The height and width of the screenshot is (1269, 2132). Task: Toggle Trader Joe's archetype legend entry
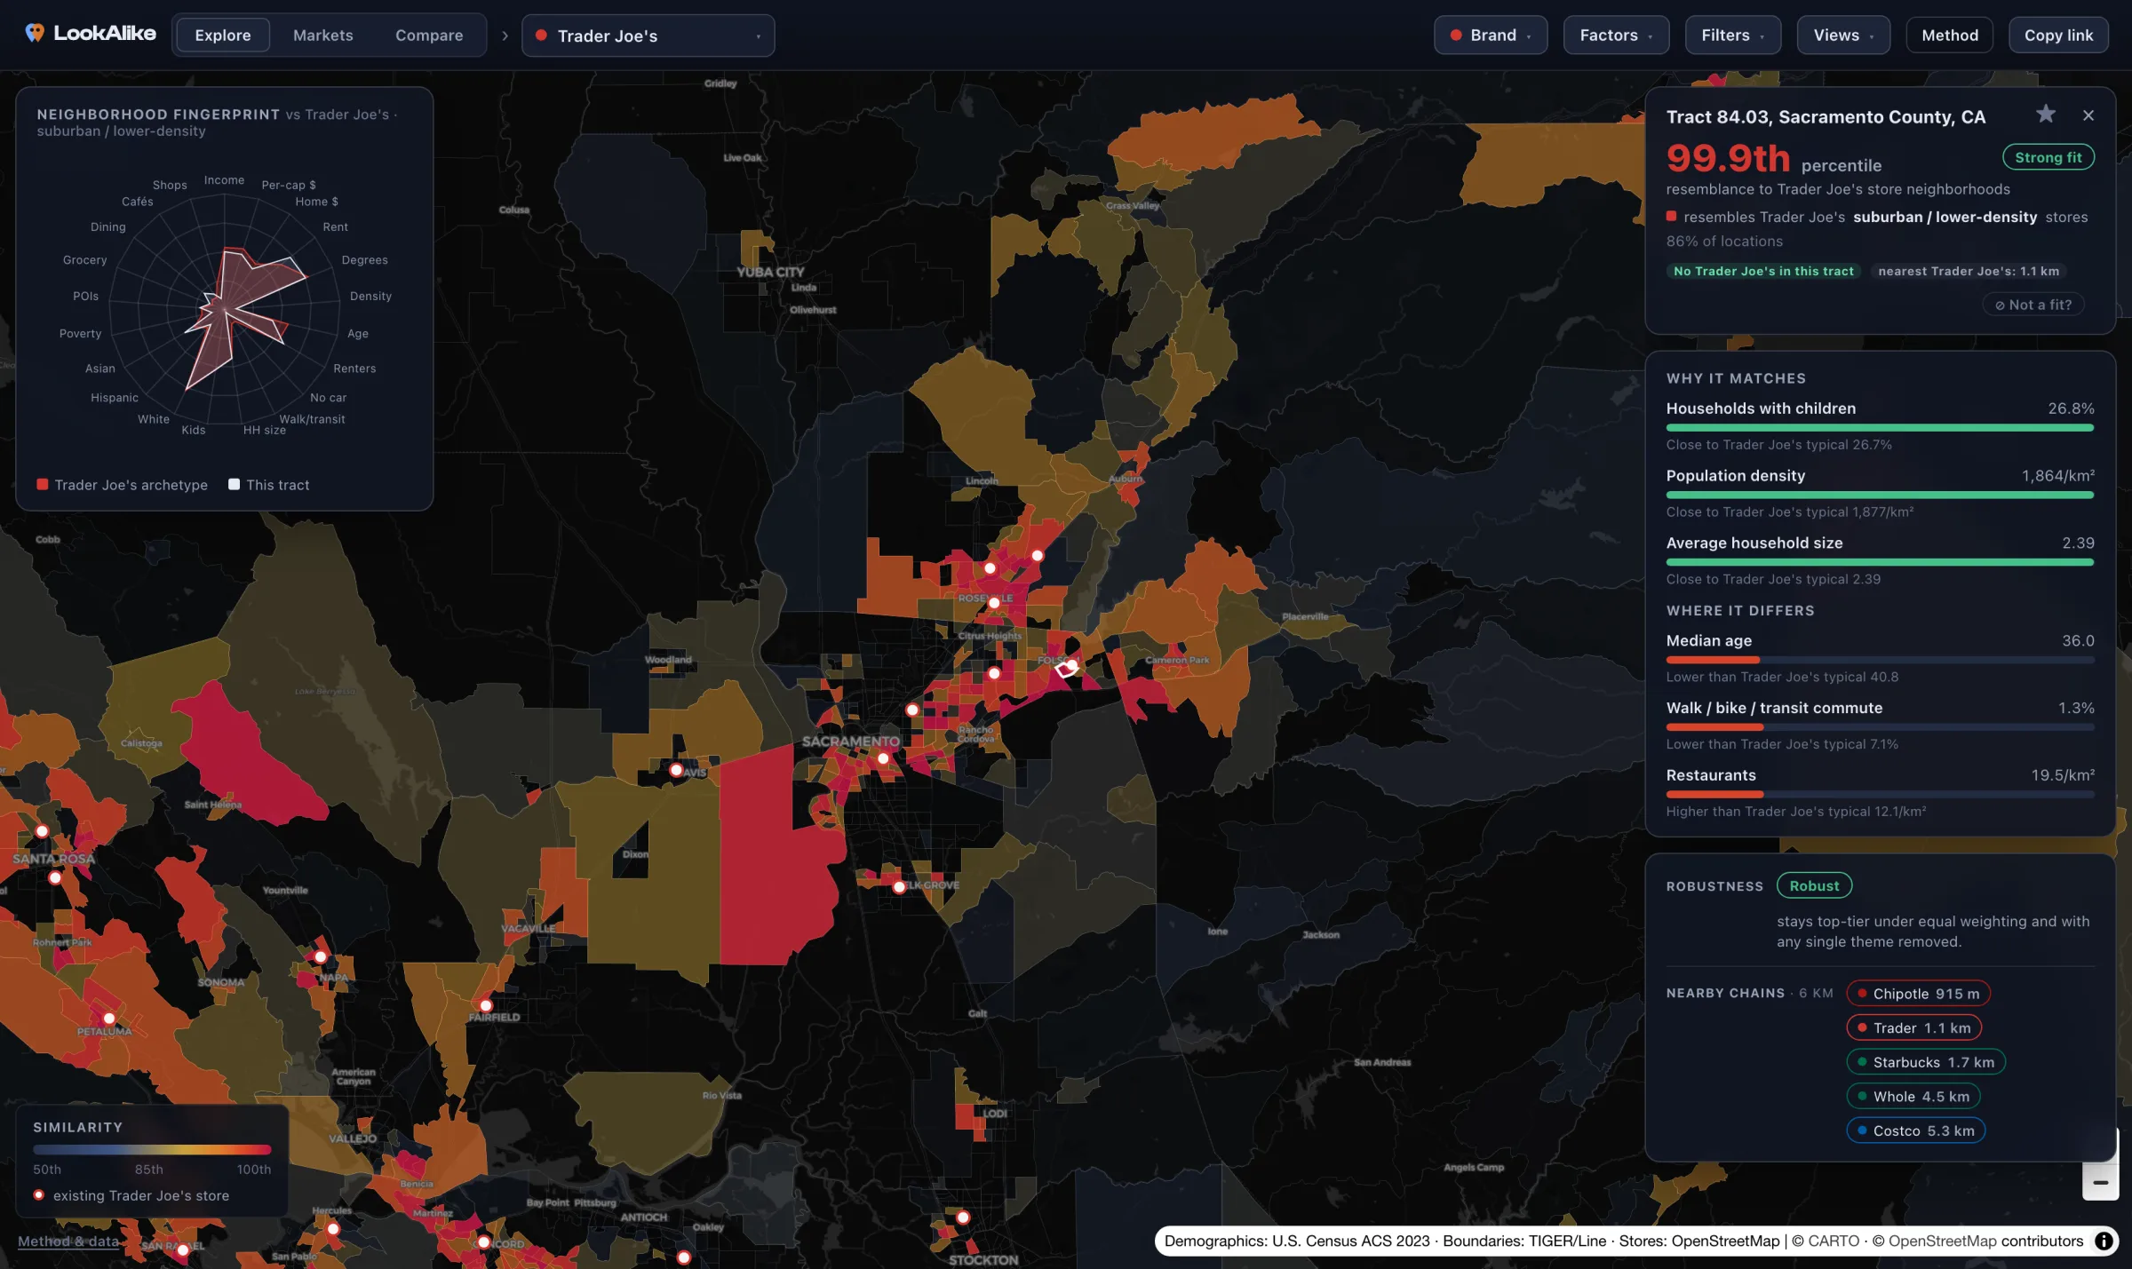pos(122,485)
